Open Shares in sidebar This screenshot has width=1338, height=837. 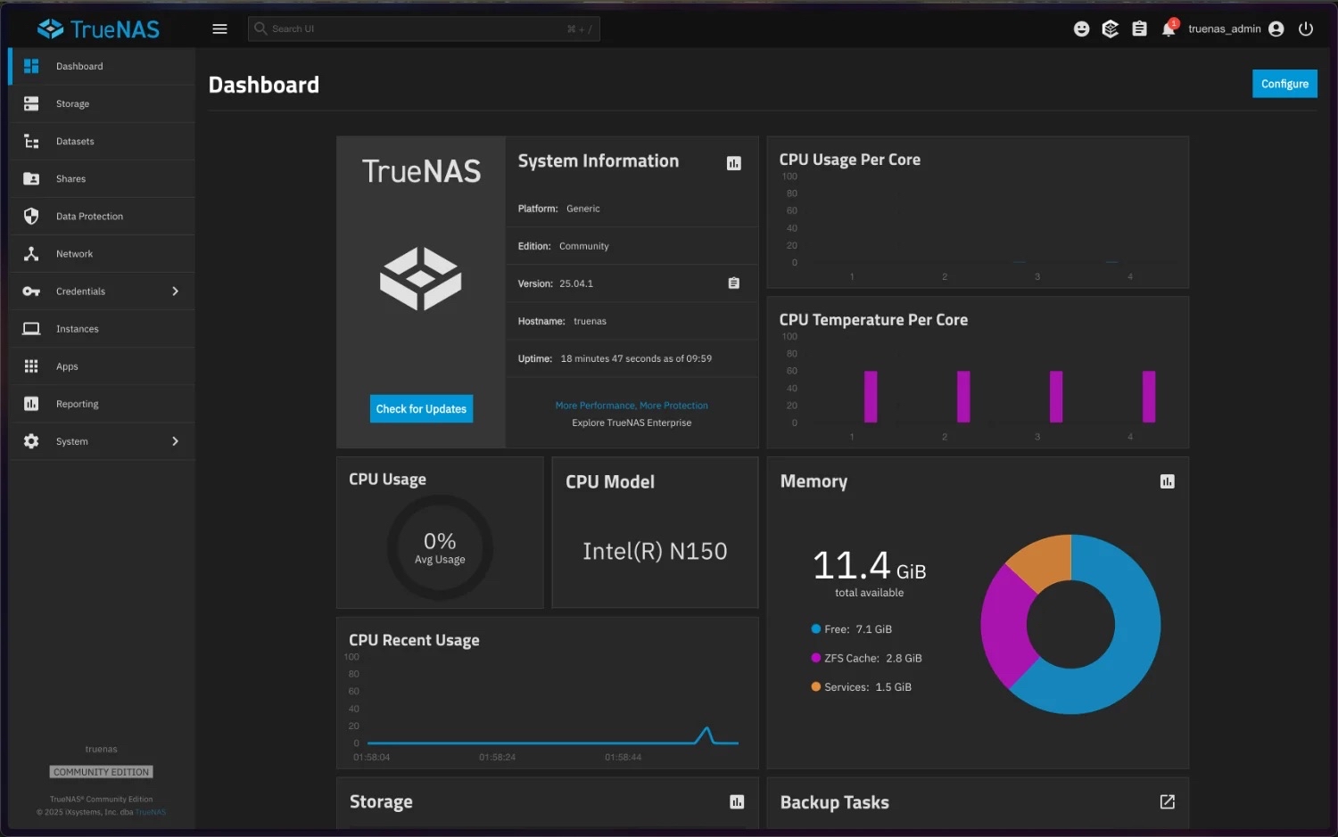tap(102, 178)
